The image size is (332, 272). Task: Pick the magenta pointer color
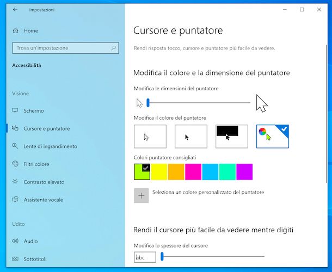(x=193, y=172)
